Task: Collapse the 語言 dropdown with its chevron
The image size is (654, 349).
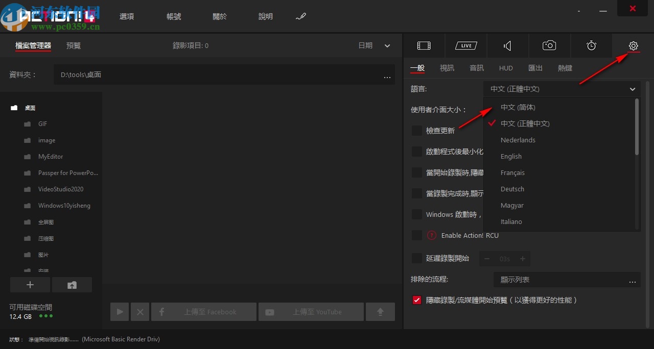Action: point(632,89)
